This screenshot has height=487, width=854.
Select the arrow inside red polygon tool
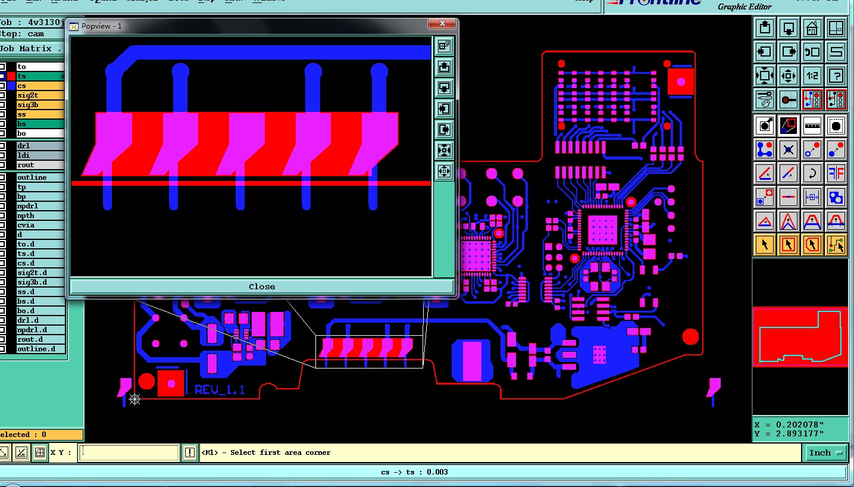coord(812,245)
